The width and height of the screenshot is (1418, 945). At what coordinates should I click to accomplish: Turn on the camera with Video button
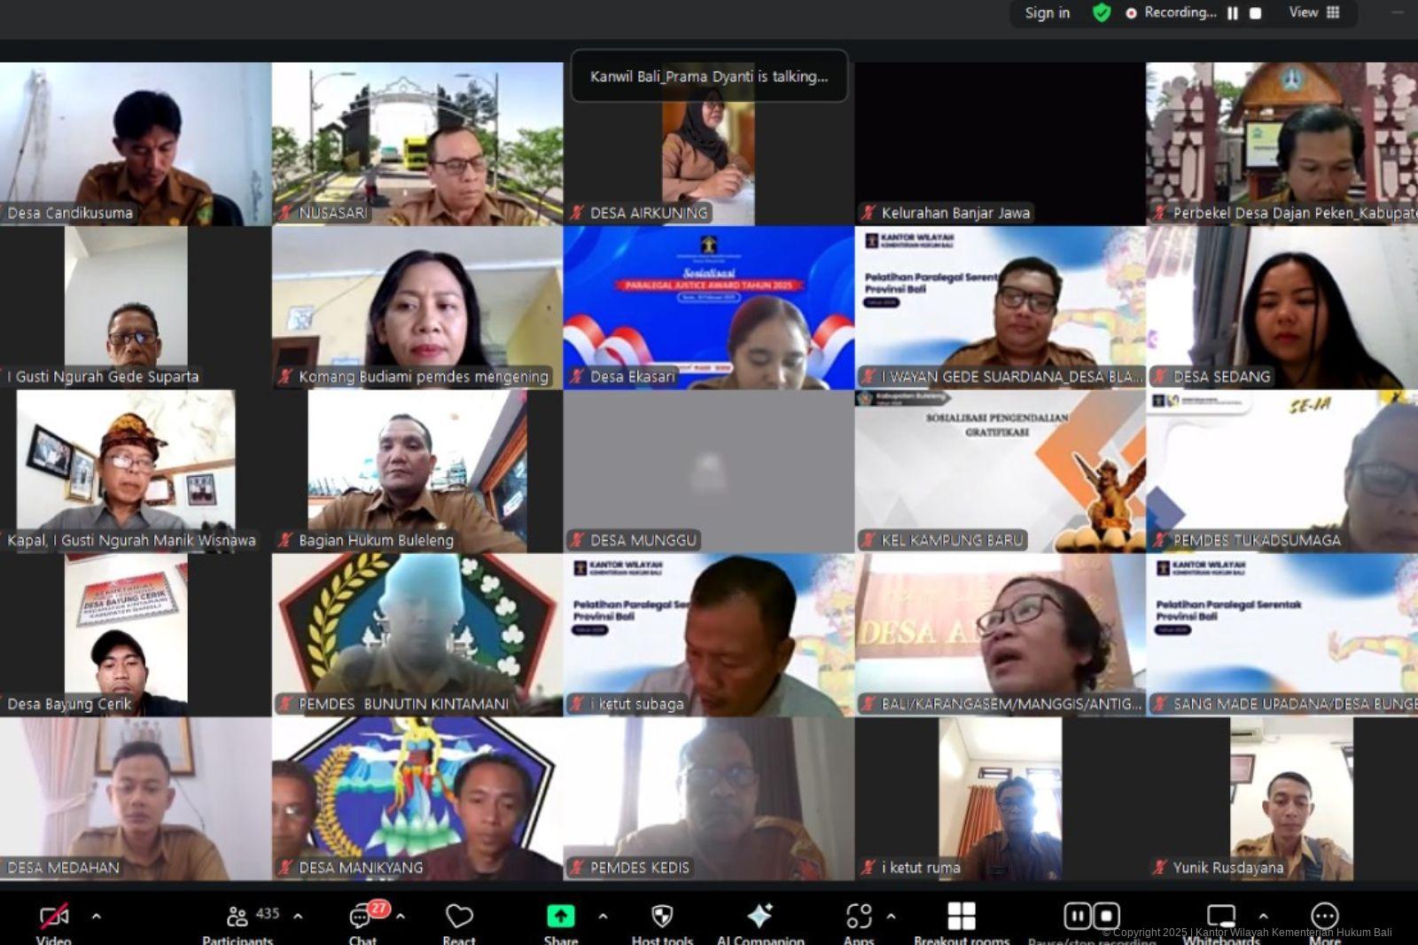(54, 918)
